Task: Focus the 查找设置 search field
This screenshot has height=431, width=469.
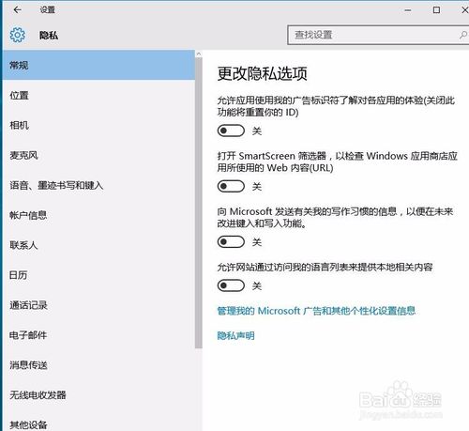Action: [x=378, y=35]
